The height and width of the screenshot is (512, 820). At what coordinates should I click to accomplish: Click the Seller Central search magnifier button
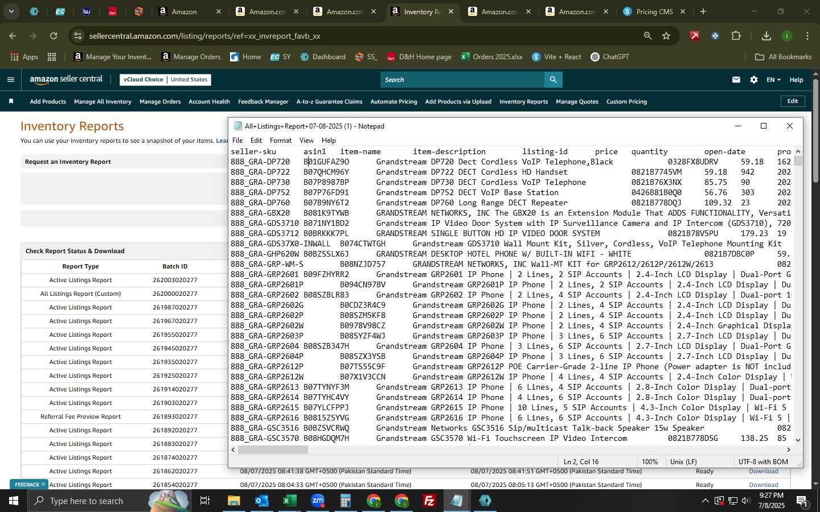click(553, 80)
